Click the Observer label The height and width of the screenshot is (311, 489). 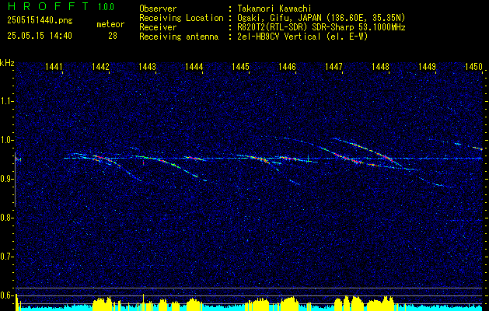tap(158, 9)
